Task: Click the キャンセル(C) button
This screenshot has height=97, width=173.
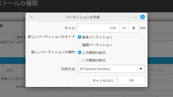Action: point(103,80)
